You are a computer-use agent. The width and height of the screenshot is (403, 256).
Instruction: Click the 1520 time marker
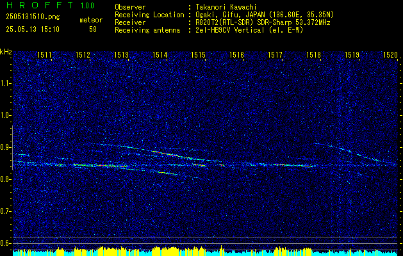[x=390, y=54]
